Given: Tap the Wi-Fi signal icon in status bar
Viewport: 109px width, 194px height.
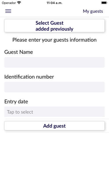Looking at the screenshot, I should [x=19, y=3].
